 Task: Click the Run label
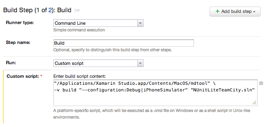click(11, 62)
